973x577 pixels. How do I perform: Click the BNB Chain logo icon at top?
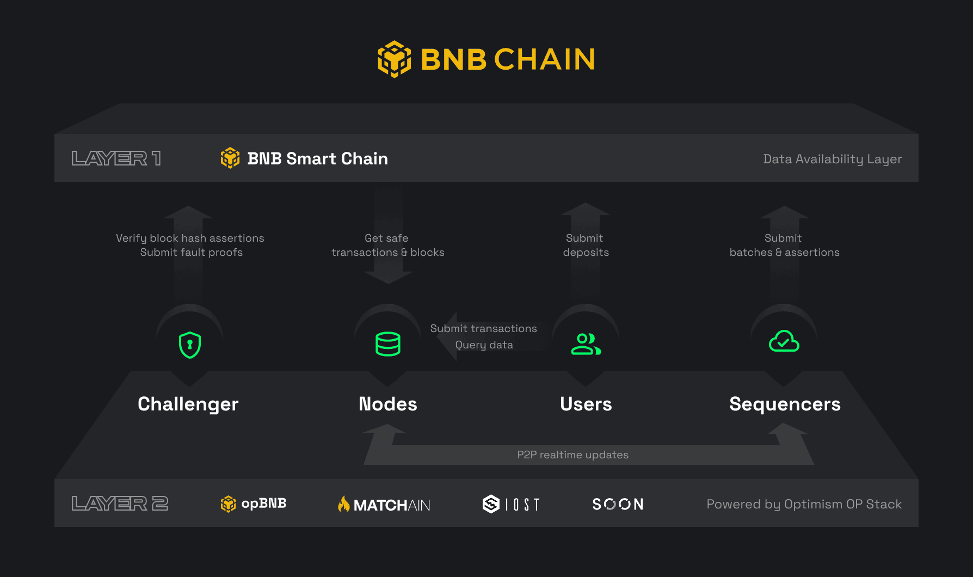394,59
